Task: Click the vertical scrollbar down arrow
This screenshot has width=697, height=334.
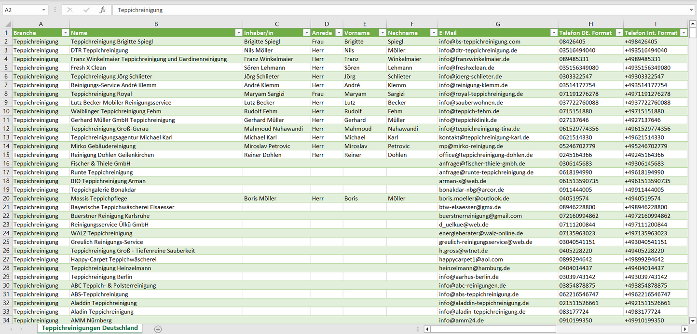Action: click(693, 320)
